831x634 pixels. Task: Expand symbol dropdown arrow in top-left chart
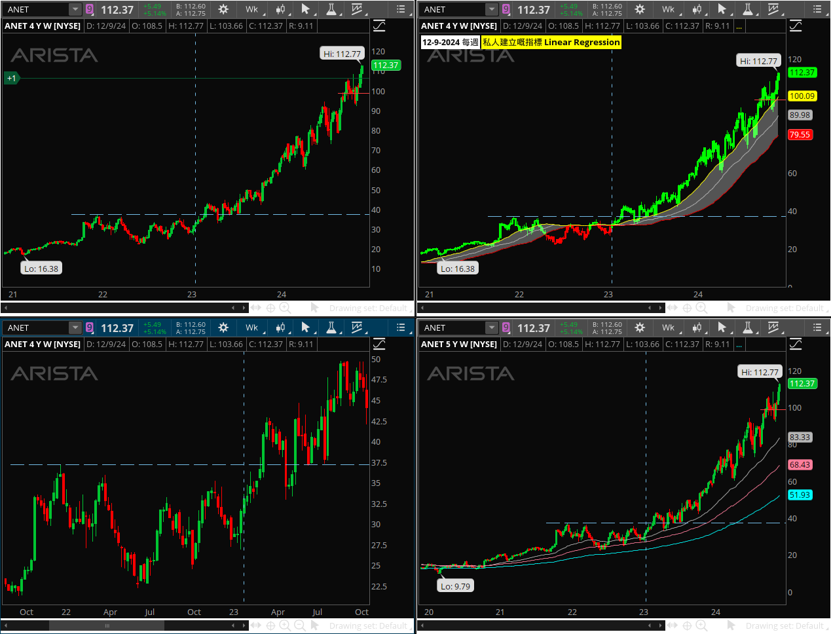coord(75,9)
